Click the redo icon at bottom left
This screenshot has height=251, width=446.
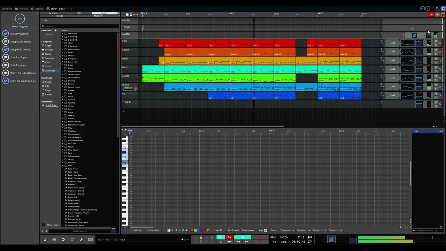coord(72,239)
